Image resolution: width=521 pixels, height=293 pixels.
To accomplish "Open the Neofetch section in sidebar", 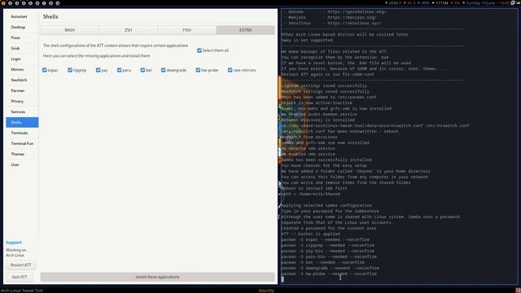I will [x=22, y=80].
